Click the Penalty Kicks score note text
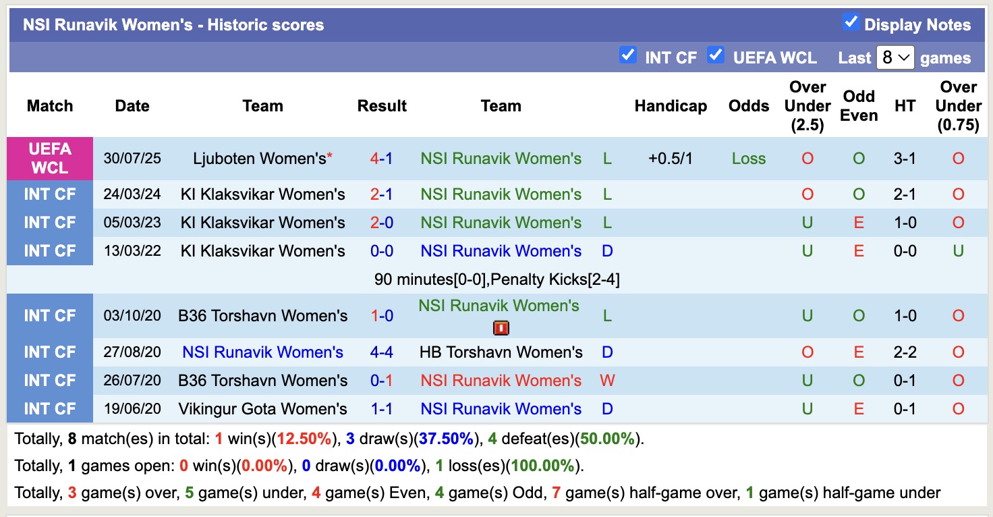 498,279
